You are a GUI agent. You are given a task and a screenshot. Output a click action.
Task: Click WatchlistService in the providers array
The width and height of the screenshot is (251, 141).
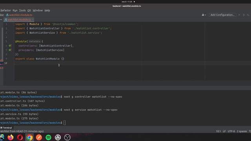[50, 50]
